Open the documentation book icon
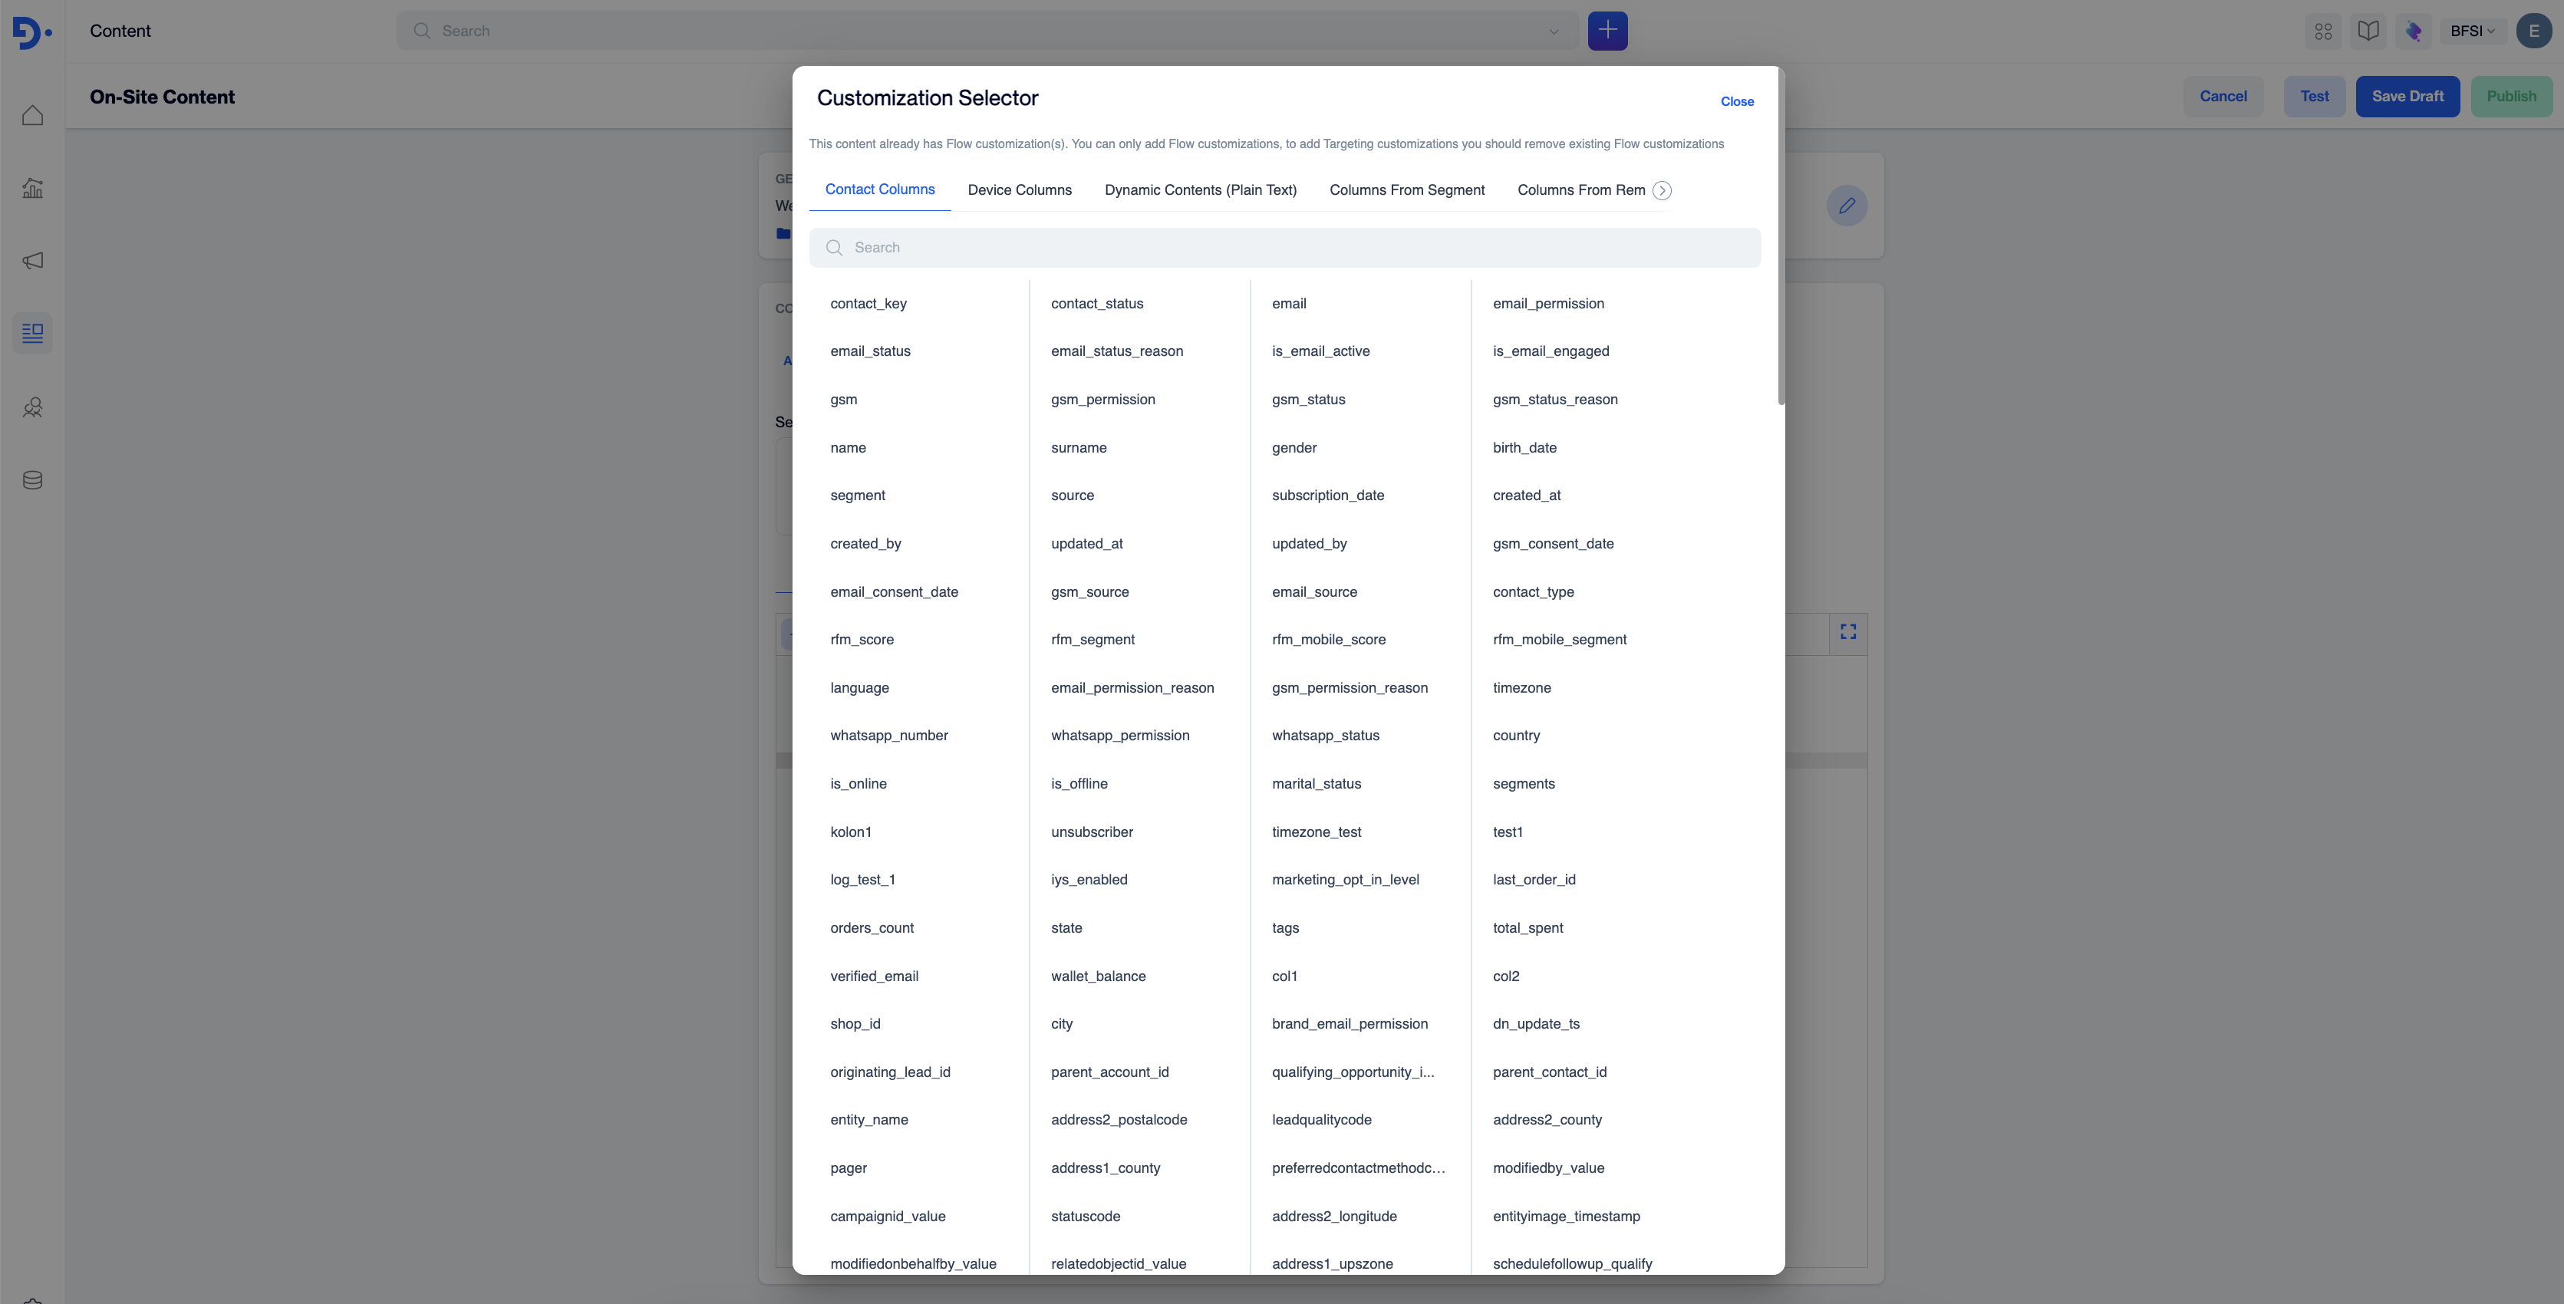The height and width of the screenshot is (1304, 2564). [x=2368, y=31]
